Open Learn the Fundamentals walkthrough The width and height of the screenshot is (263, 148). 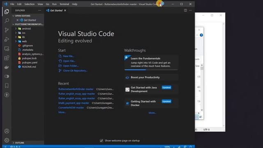coord(151,62)
